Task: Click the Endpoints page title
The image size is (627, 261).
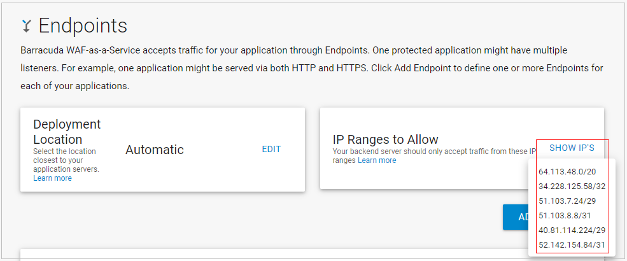Action: click(83, 25)
